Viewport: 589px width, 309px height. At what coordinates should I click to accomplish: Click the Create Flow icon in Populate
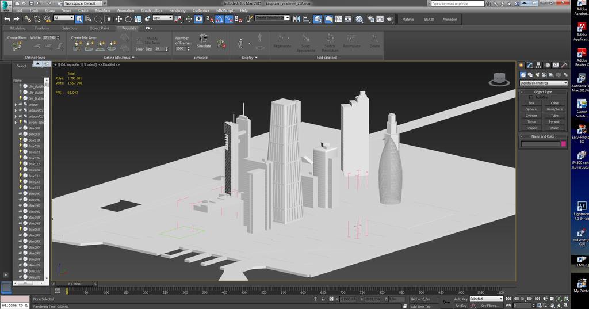coord(17,46)
